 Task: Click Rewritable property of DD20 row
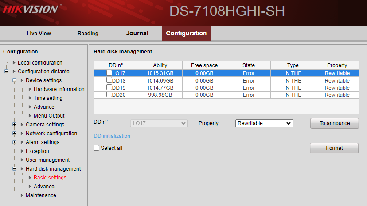tap(337, 95)
